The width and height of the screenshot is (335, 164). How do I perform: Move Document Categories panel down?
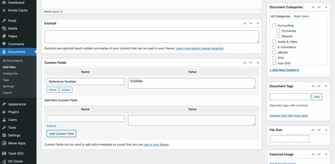[319, 7]
